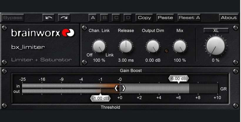Click the Release 3.00 ms value
The width and height of the screenshot is (241, 122).
(x=126, y=60)
